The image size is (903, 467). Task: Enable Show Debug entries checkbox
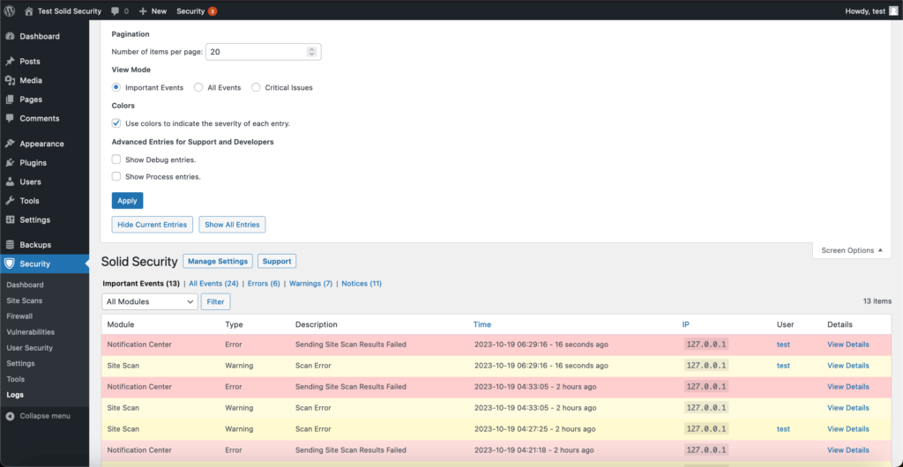(x=116, y=159)
